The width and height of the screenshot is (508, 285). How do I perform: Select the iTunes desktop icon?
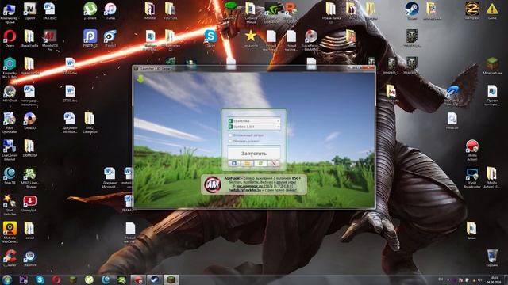click(x=110, y=11)
